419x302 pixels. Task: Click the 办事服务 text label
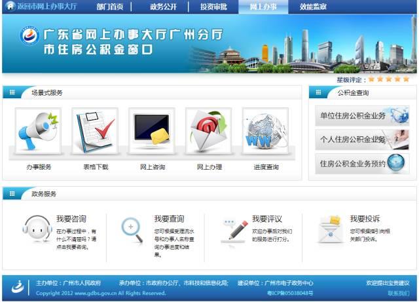point(39,167)
